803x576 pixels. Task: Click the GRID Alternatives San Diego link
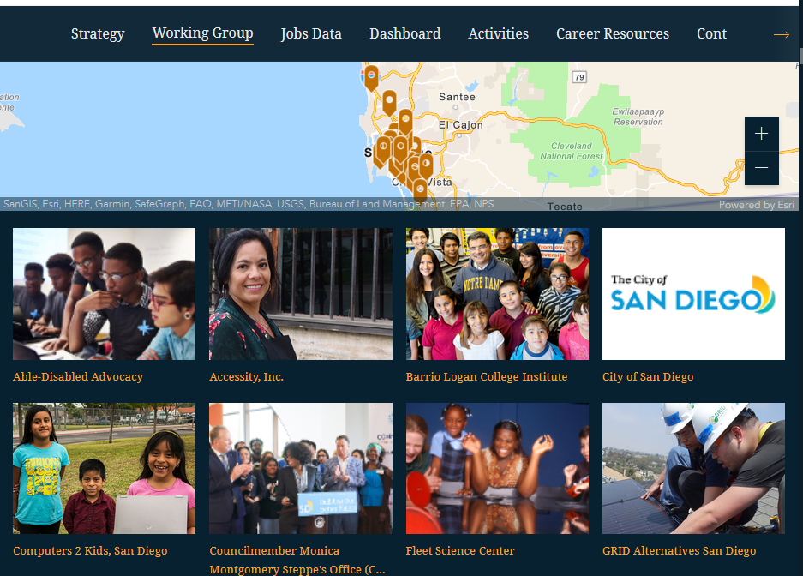[679, 551]
